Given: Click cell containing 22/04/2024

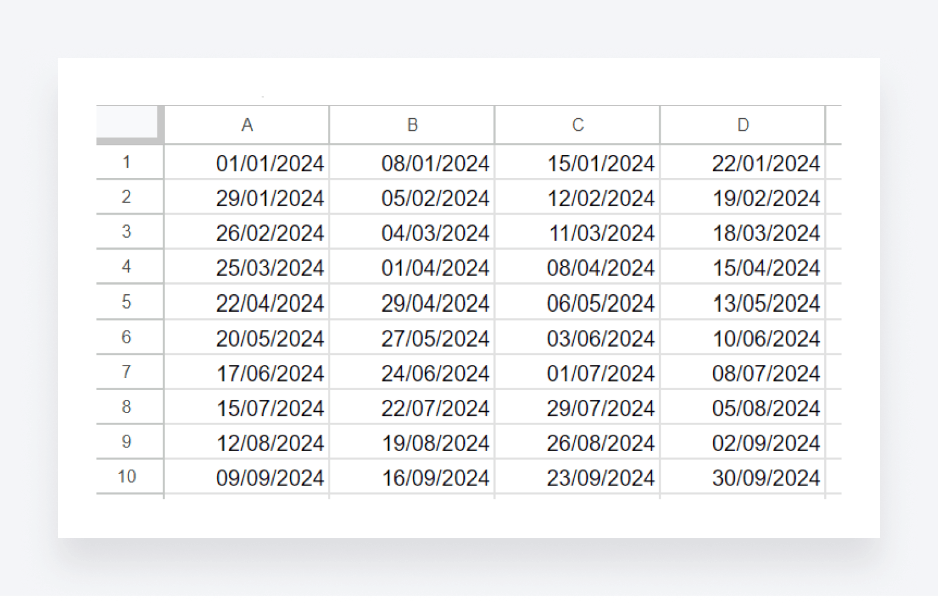Looking at the screenshot, I should (x=247, y=301).
